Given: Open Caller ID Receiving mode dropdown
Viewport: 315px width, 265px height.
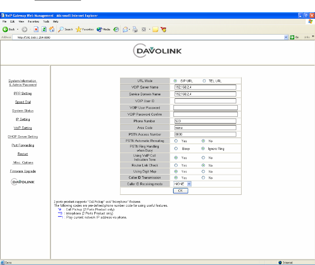Looking at the screenshot, I should pos(182,184).
